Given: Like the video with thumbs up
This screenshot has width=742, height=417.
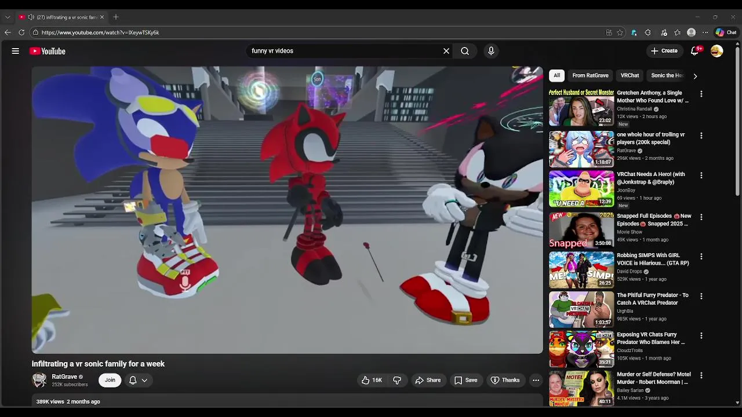Looking at the screenshot, I should tap(372, 380).
